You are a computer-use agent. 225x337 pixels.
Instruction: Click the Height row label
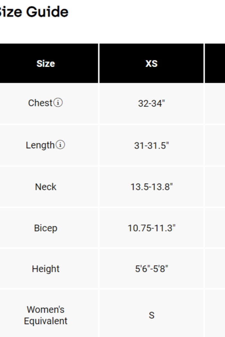point(46,269)
